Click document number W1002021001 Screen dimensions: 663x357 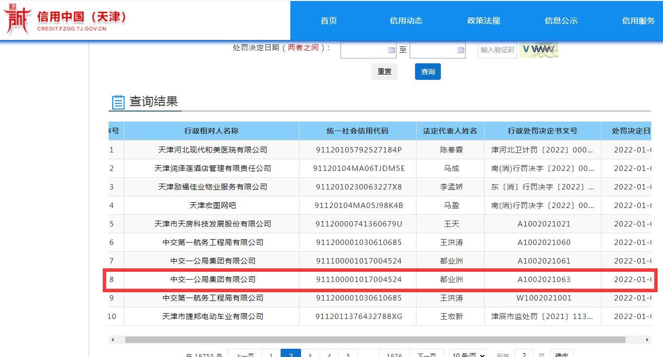[x=544, y=298]
